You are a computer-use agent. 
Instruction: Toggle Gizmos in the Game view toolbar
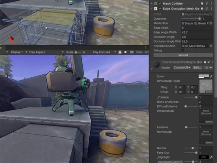(146, 52)
